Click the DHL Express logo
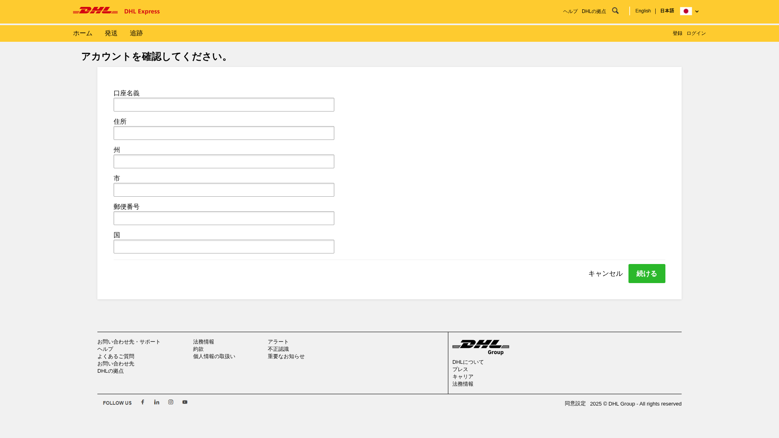The image size is (779, 438). (x=116, y=11)
